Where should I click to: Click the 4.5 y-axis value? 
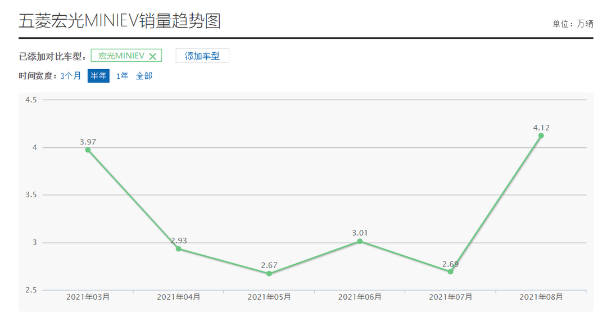coord(31,100)
